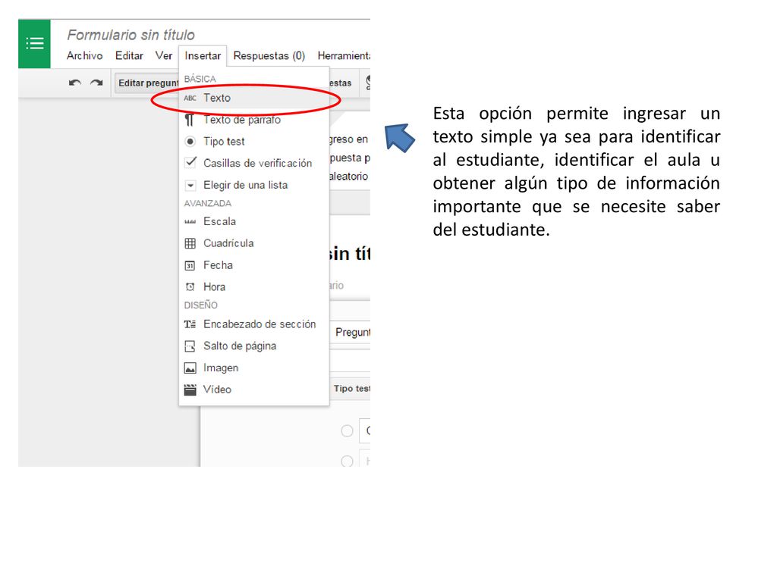
Task: Click the Formulario sin título title
Action: [x=131, y=35]
